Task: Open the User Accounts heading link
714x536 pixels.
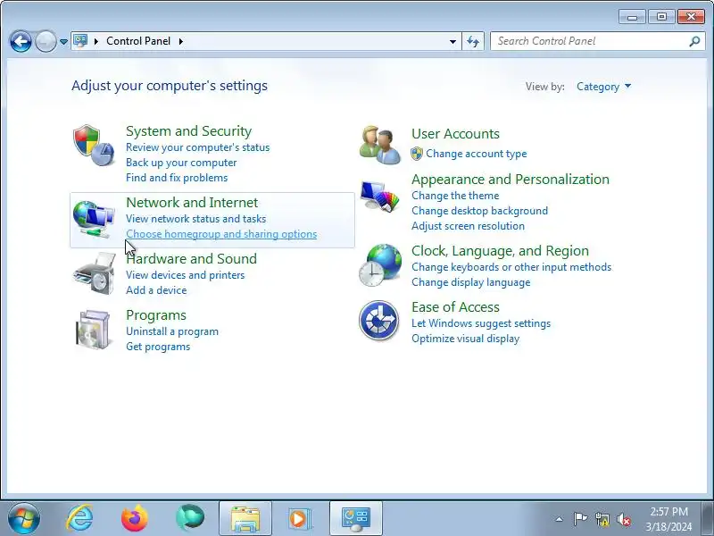Action: [455, 133]
